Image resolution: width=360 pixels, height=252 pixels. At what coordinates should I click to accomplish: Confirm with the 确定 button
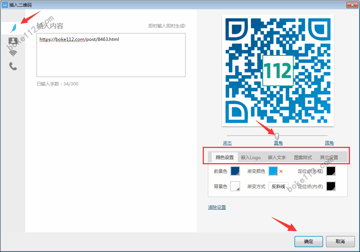click(x=309, y=242)
